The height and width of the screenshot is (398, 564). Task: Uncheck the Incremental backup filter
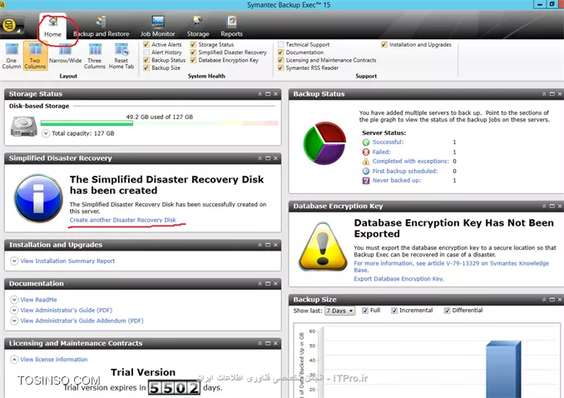pos(394,311)
